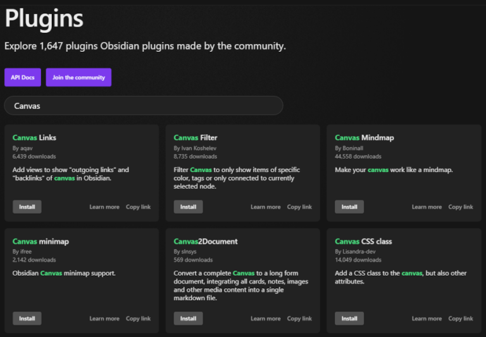This screenshot has width=486, height=337.
Task: Install the Canvas2Document plugin
Action: point(188,319)
